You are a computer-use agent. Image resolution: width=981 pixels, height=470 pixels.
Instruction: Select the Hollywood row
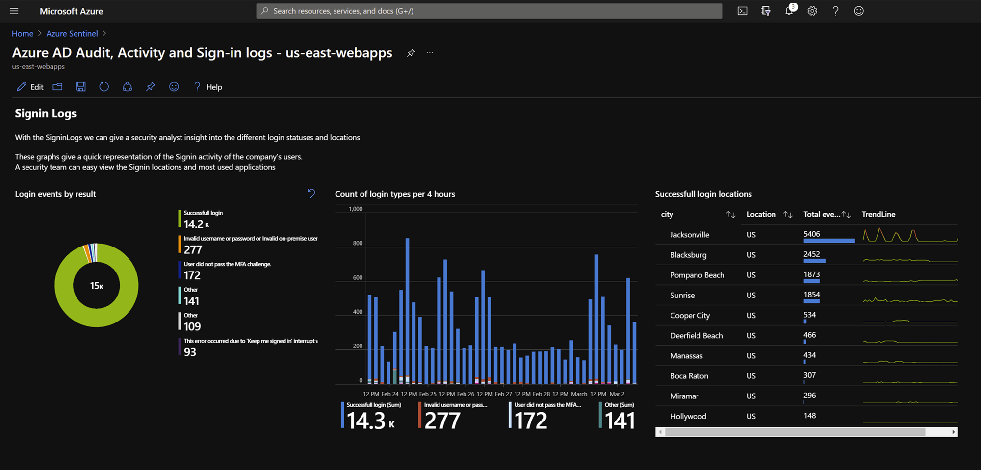(x=806, y=416)
